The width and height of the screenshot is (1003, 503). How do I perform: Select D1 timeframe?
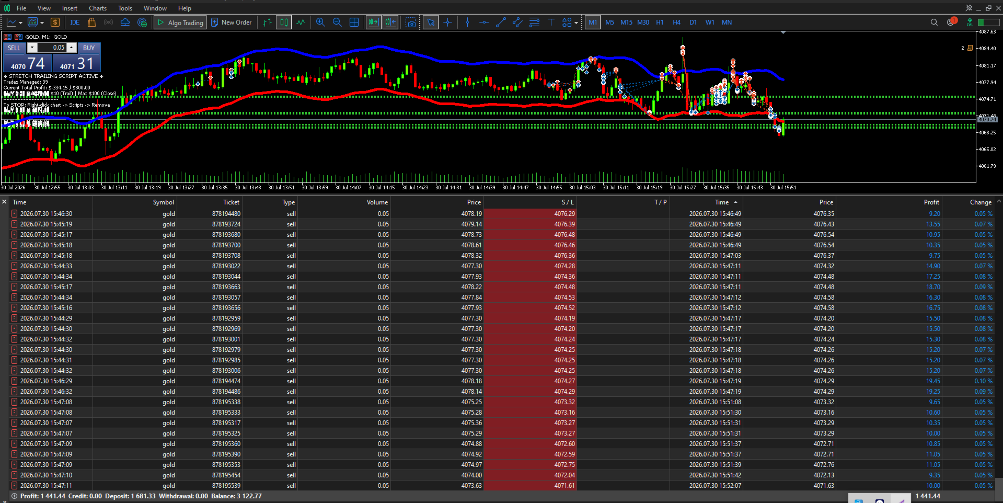pos(693,22)
